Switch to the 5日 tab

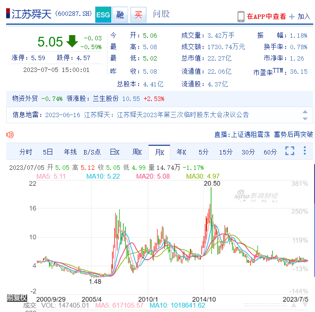tap(48, 152)
